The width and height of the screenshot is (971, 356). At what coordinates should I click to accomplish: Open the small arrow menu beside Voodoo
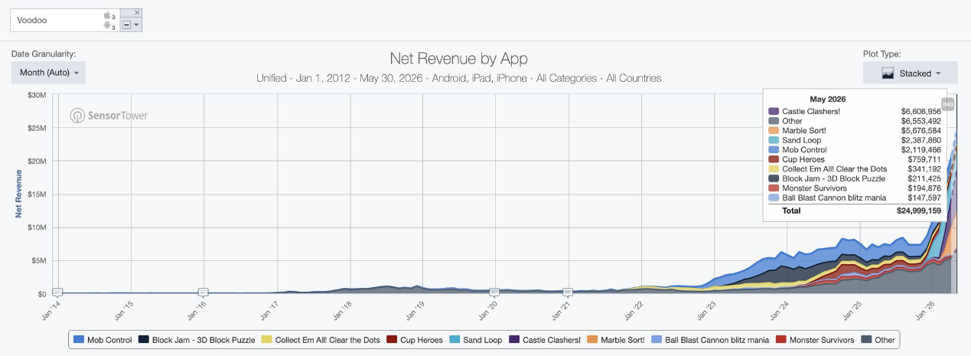click(x=136, y=24)
